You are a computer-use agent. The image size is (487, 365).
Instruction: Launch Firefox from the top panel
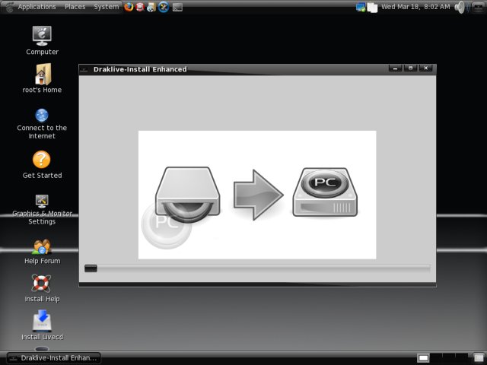click(x=129, y=7)
